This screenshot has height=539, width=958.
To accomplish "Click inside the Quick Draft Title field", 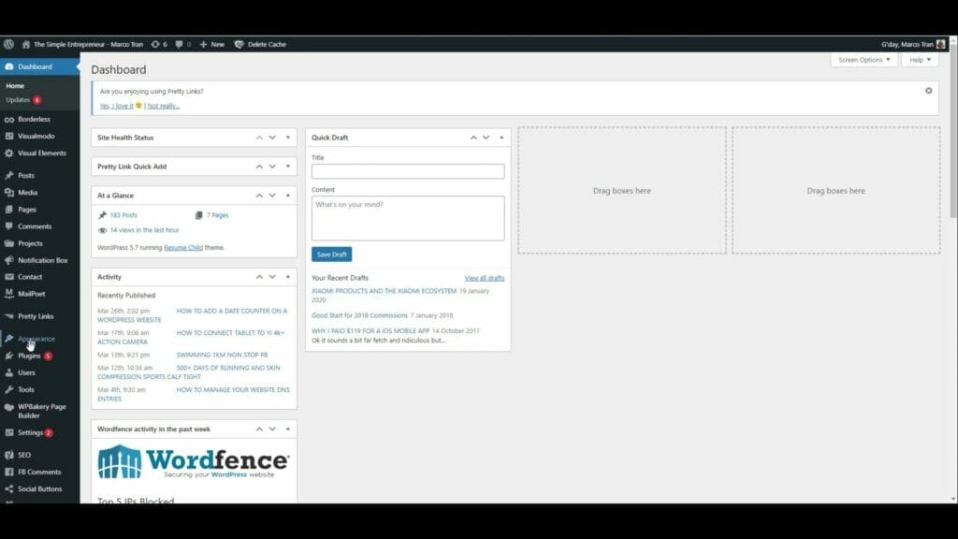I will [x=407, y=171].
